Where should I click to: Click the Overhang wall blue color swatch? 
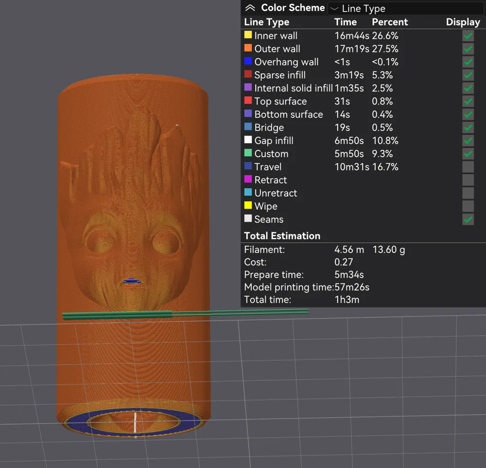(248, 62)
